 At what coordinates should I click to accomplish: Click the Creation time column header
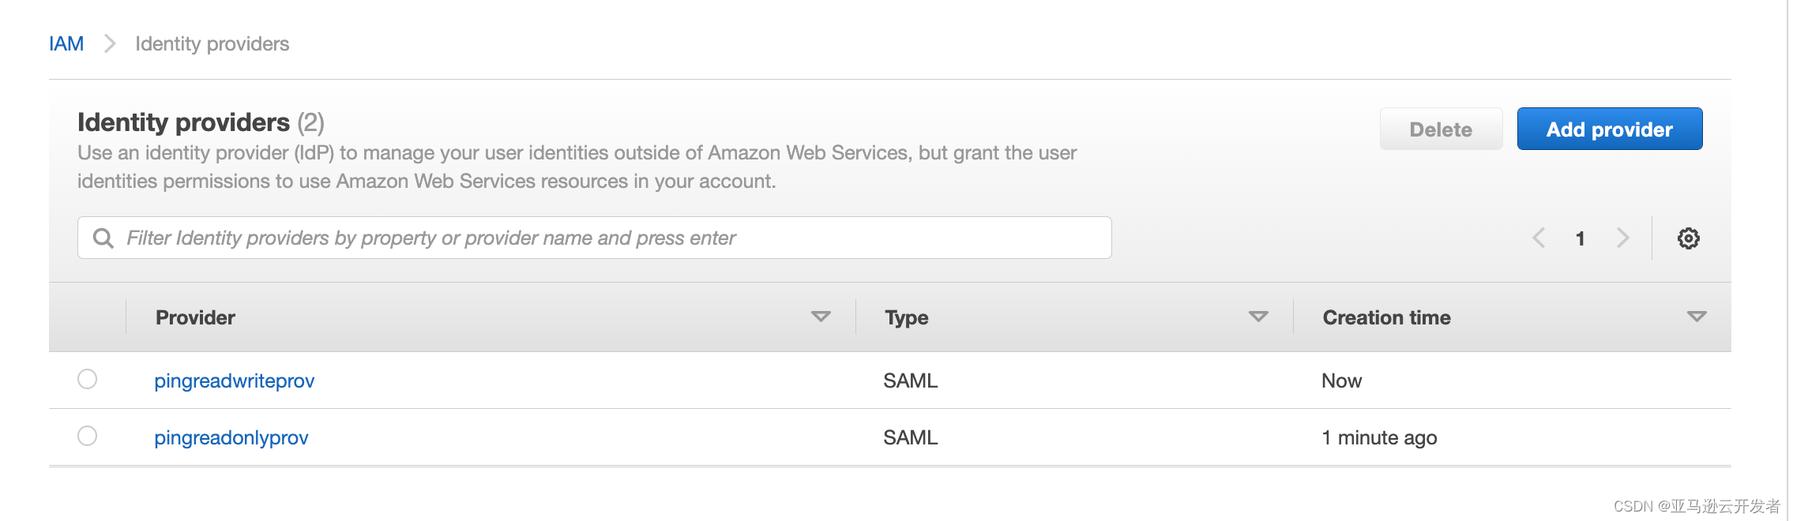[1386, 318]
